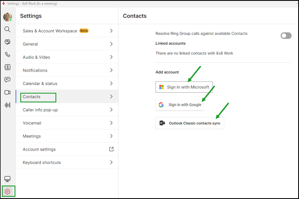
Task: Click the Outlook icon
Action: click(162, 123)
